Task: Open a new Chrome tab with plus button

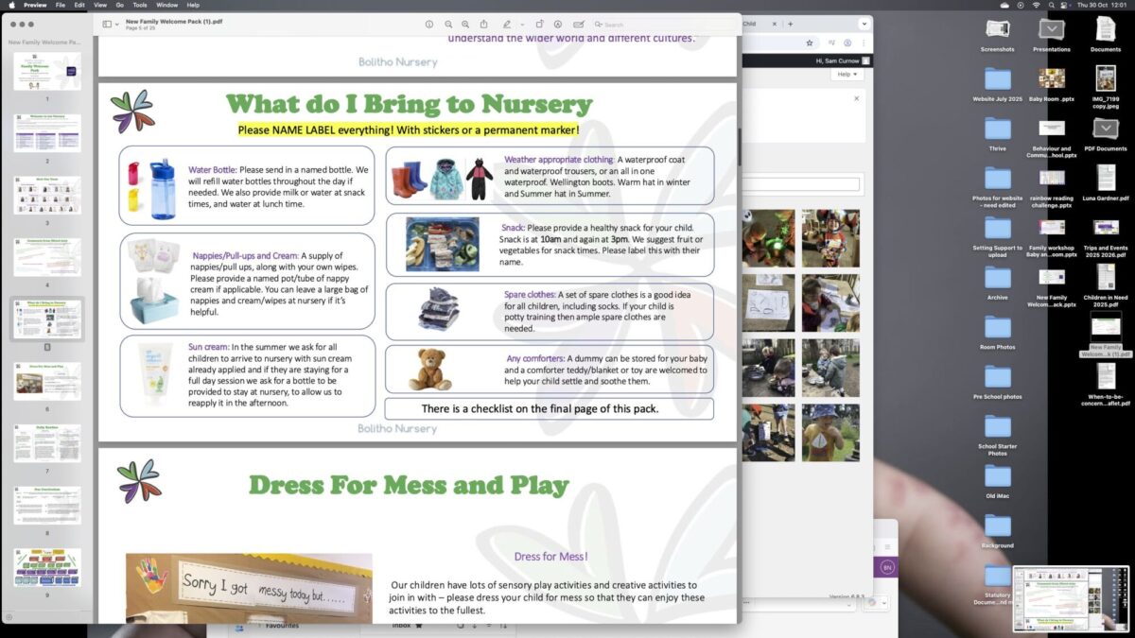Action: (791, 24)
